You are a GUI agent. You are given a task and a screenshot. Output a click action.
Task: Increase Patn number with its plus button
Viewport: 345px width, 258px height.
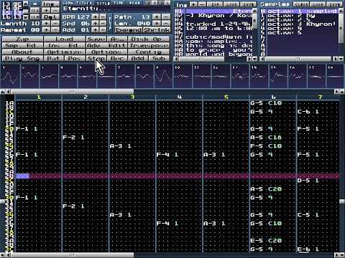(x=157, y=17)
